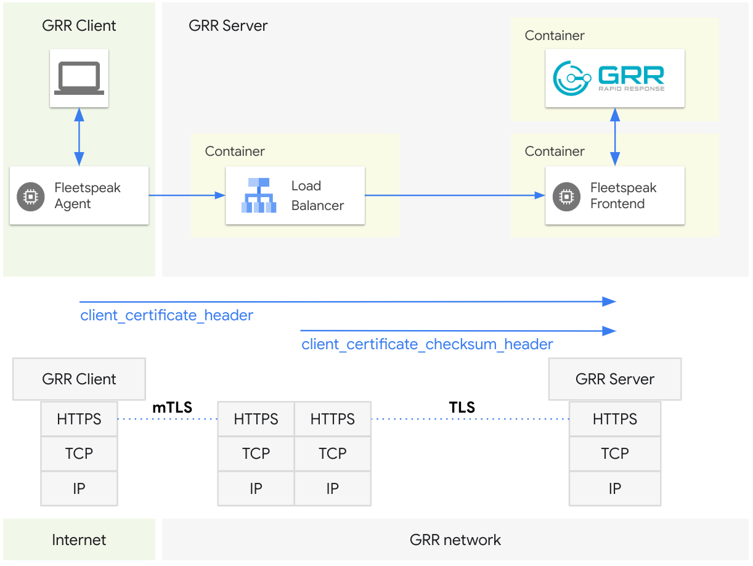Click the 'GRR Server' heading in the gray panel
Viewport: 753px width, 566px height.
point(229,26)
